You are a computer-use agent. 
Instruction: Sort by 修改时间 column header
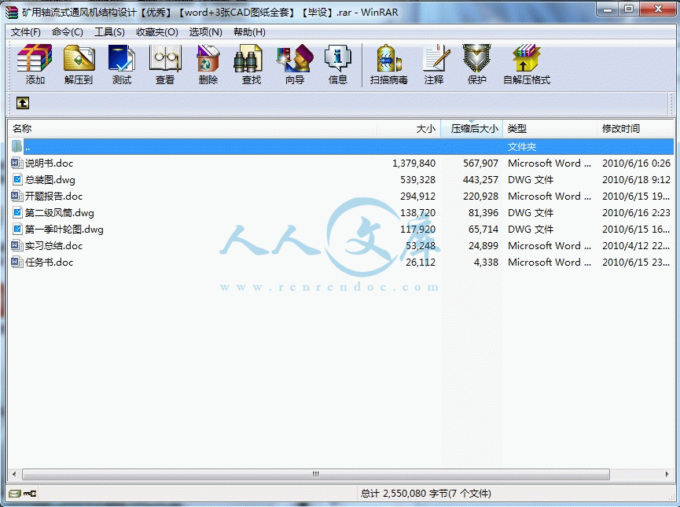(x=635, y=128)
